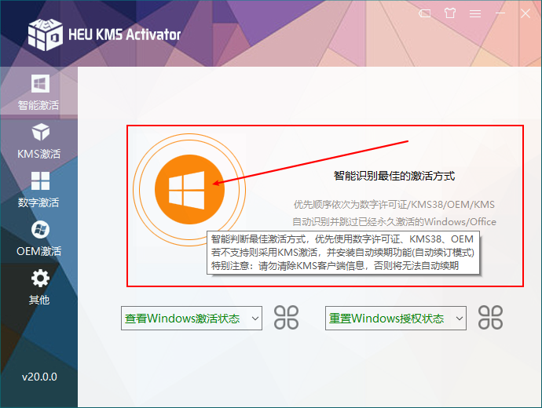Click the run icon beside 查看Windows激活状态
Image resolution: width=542 pixels, height=408 pixels.
(286, 318)
